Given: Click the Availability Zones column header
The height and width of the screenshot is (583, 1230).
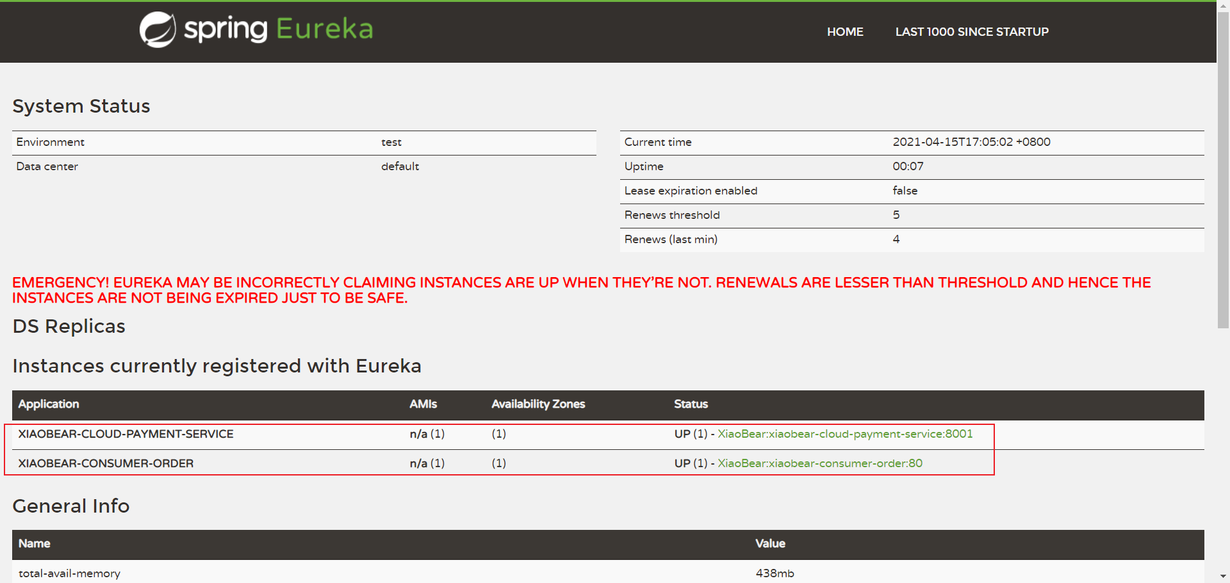Looking at the screenshot, I should [538, 404].
